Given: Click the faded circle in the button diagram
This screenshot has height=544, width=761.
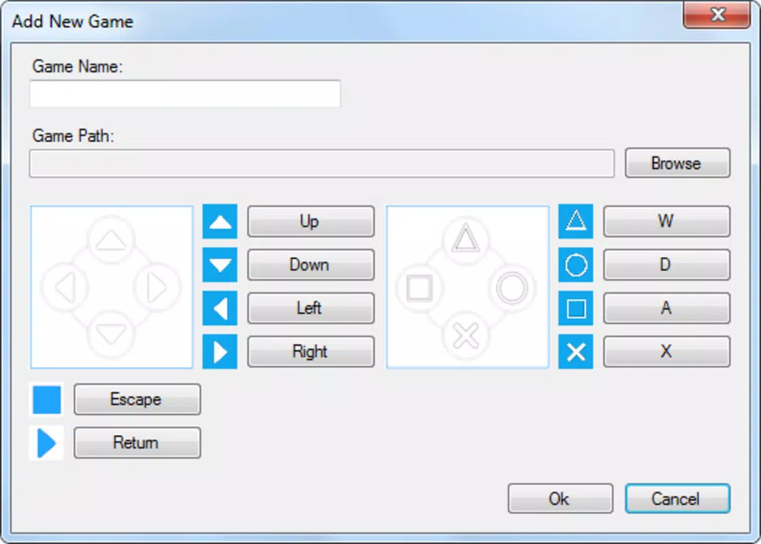Looking at the screenshot, I should click(512, 287).
